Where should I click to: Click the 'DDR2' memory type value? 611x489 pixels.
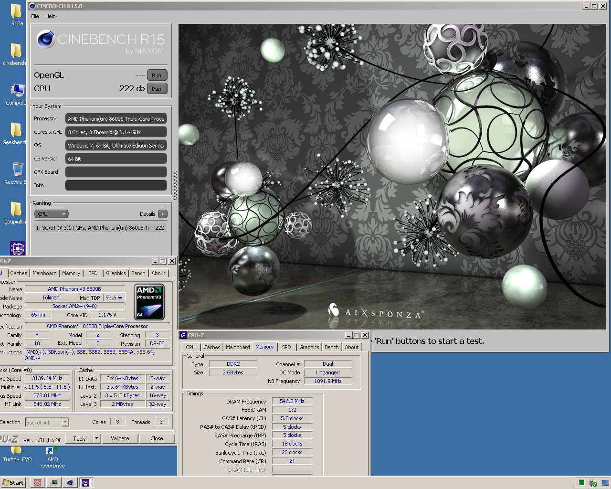[x=233, y=364]
